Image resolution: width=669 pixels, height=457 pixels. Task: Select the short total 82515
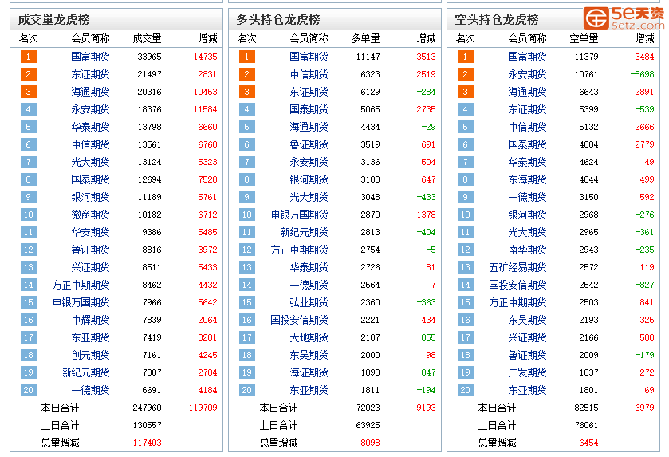tap(586, 408)
